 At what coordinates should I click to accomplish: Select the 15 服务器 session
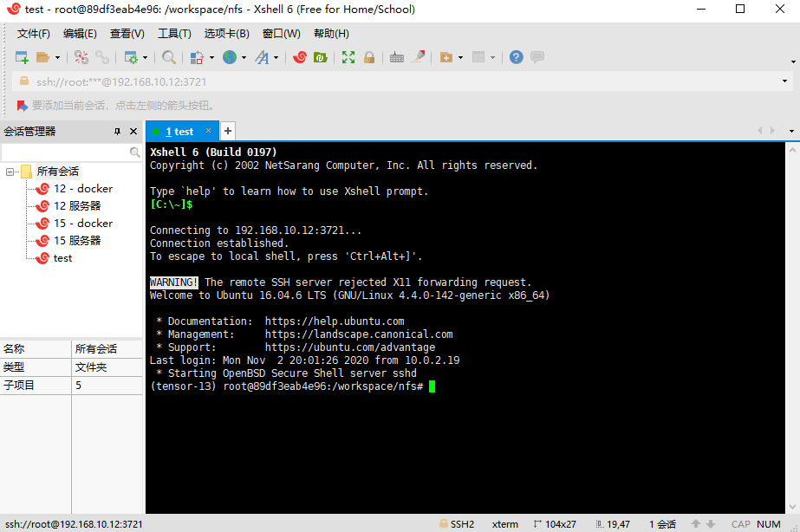[77, 241]
